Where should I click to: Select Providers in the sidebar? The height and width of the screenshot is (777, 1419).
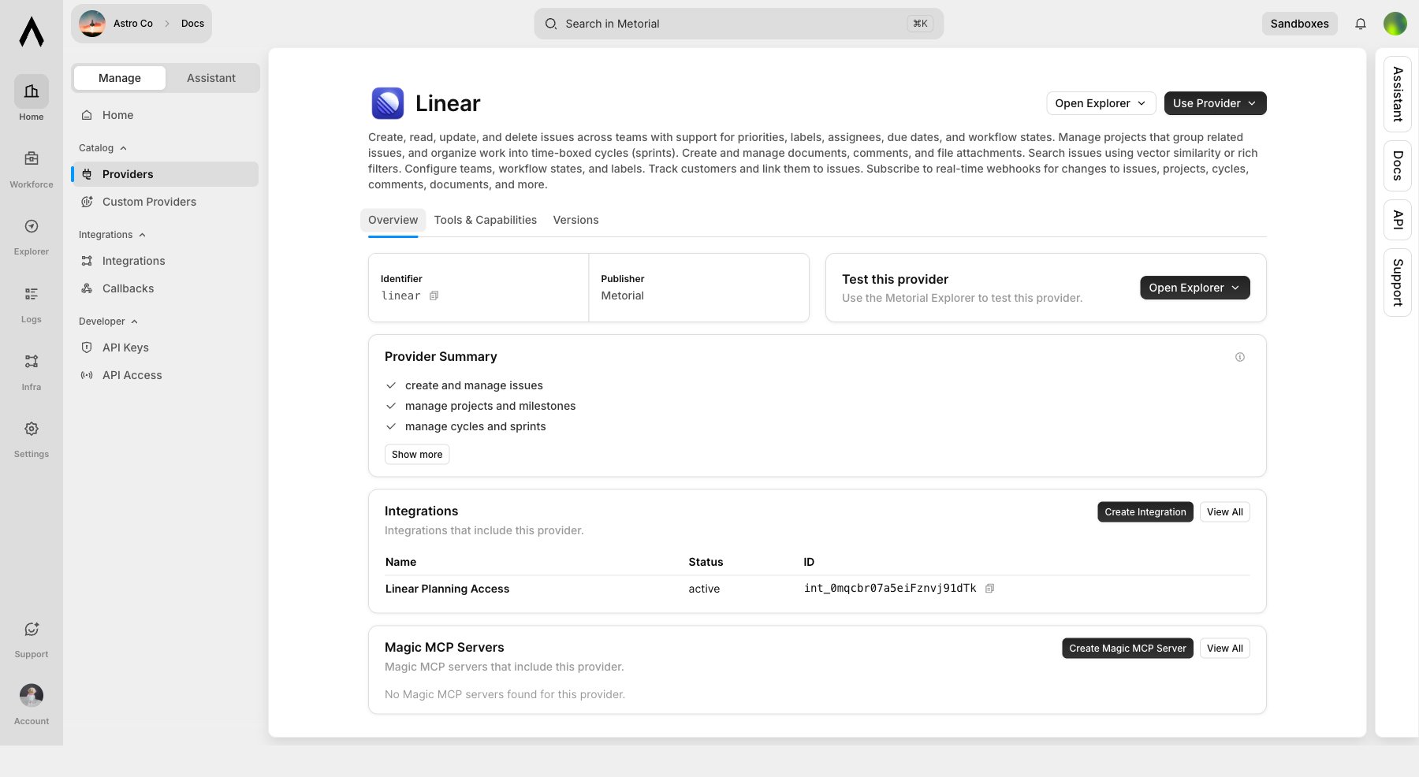click(x=165, y=174)
